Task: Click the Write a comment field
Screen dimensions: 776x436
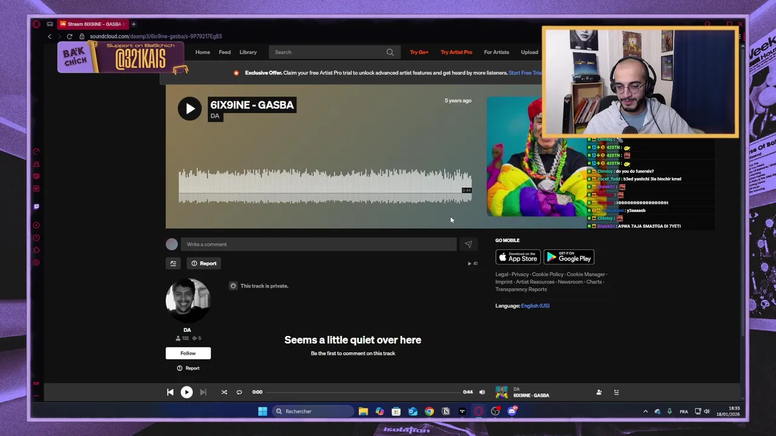Action: [318, 244]
